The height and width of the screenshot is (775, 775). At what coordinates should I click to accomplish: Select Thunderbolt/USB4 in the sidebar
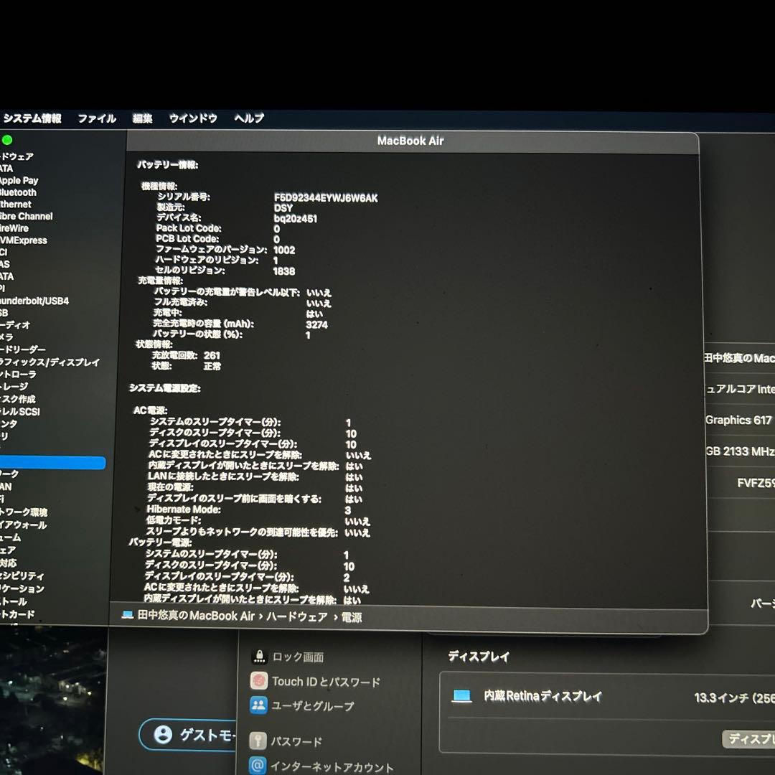pos(34,301)
